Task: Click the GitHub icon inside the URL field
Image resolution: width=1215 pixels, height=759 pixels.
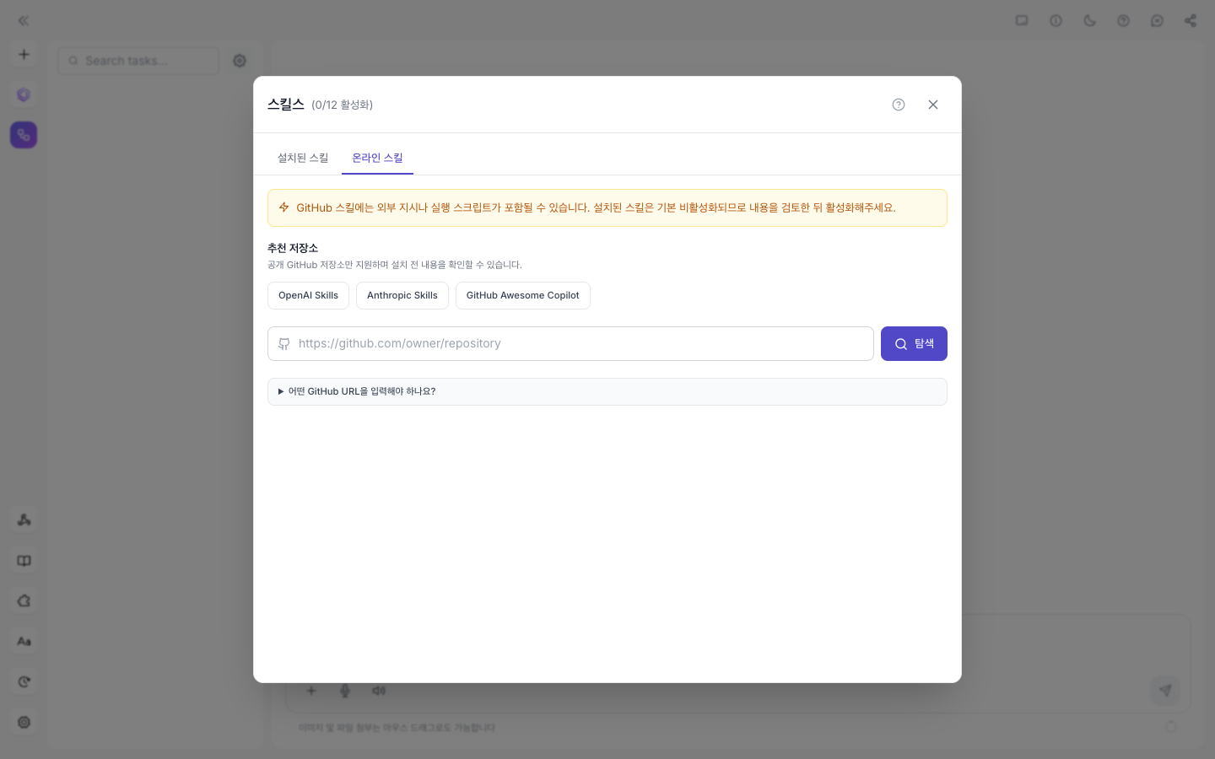Action: 284,344
